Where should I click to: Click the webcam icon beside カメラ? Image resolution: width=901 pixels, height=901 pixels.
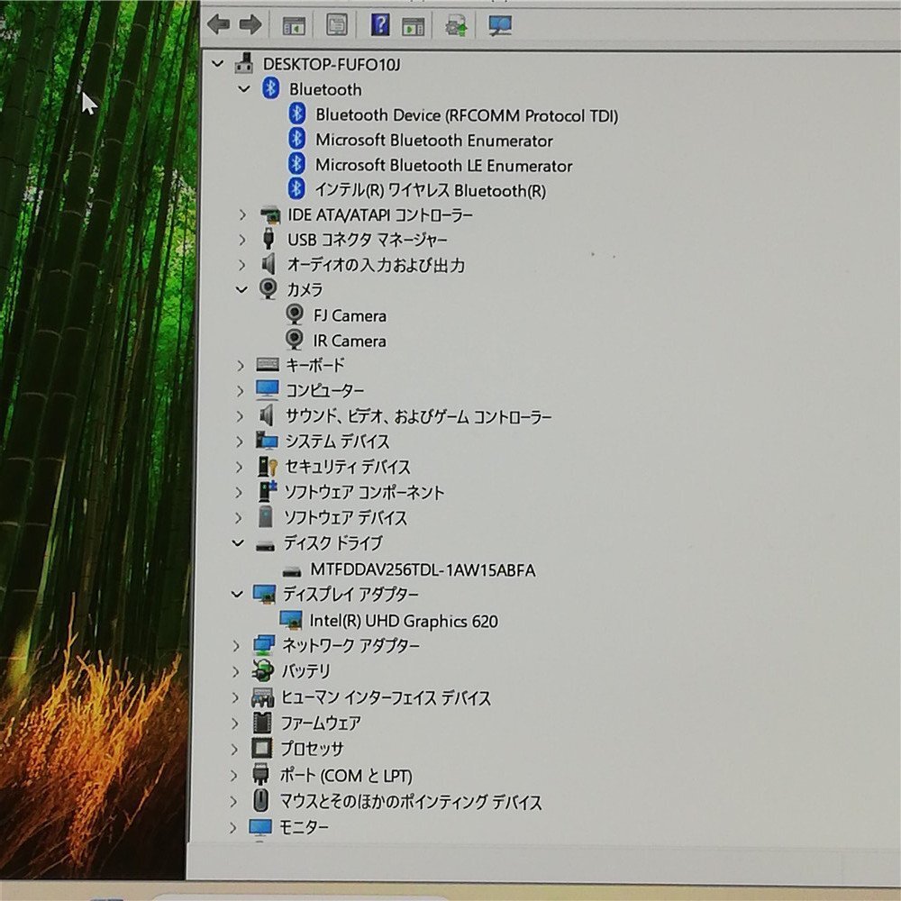pos(268,289)
